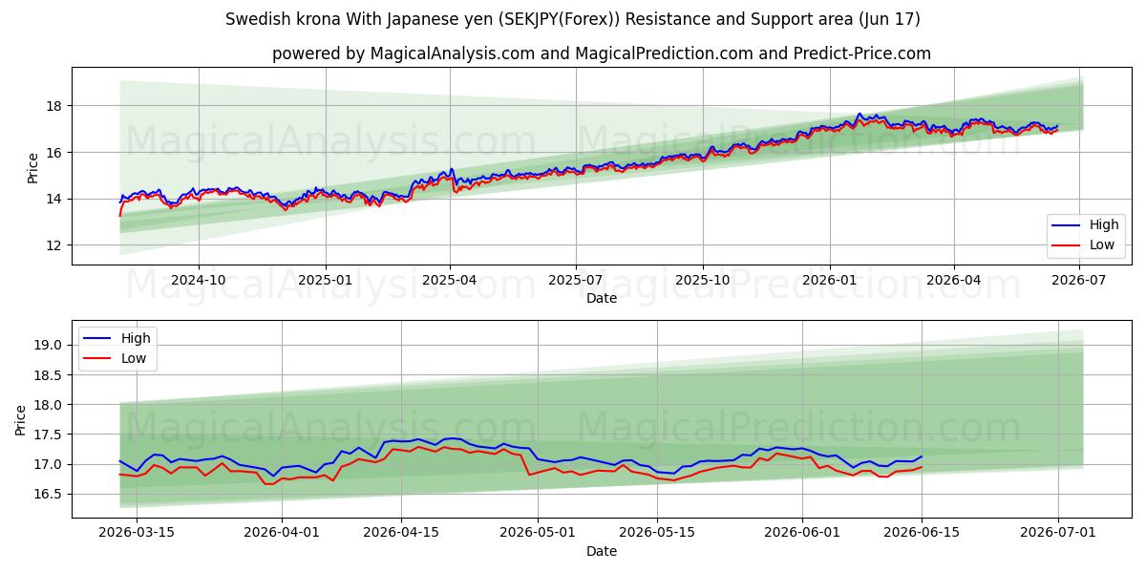Viewport: 1146px width, 573px height.
Task: Click the 18 tick on top chart y-axis
Action: (x=56, y=105)
